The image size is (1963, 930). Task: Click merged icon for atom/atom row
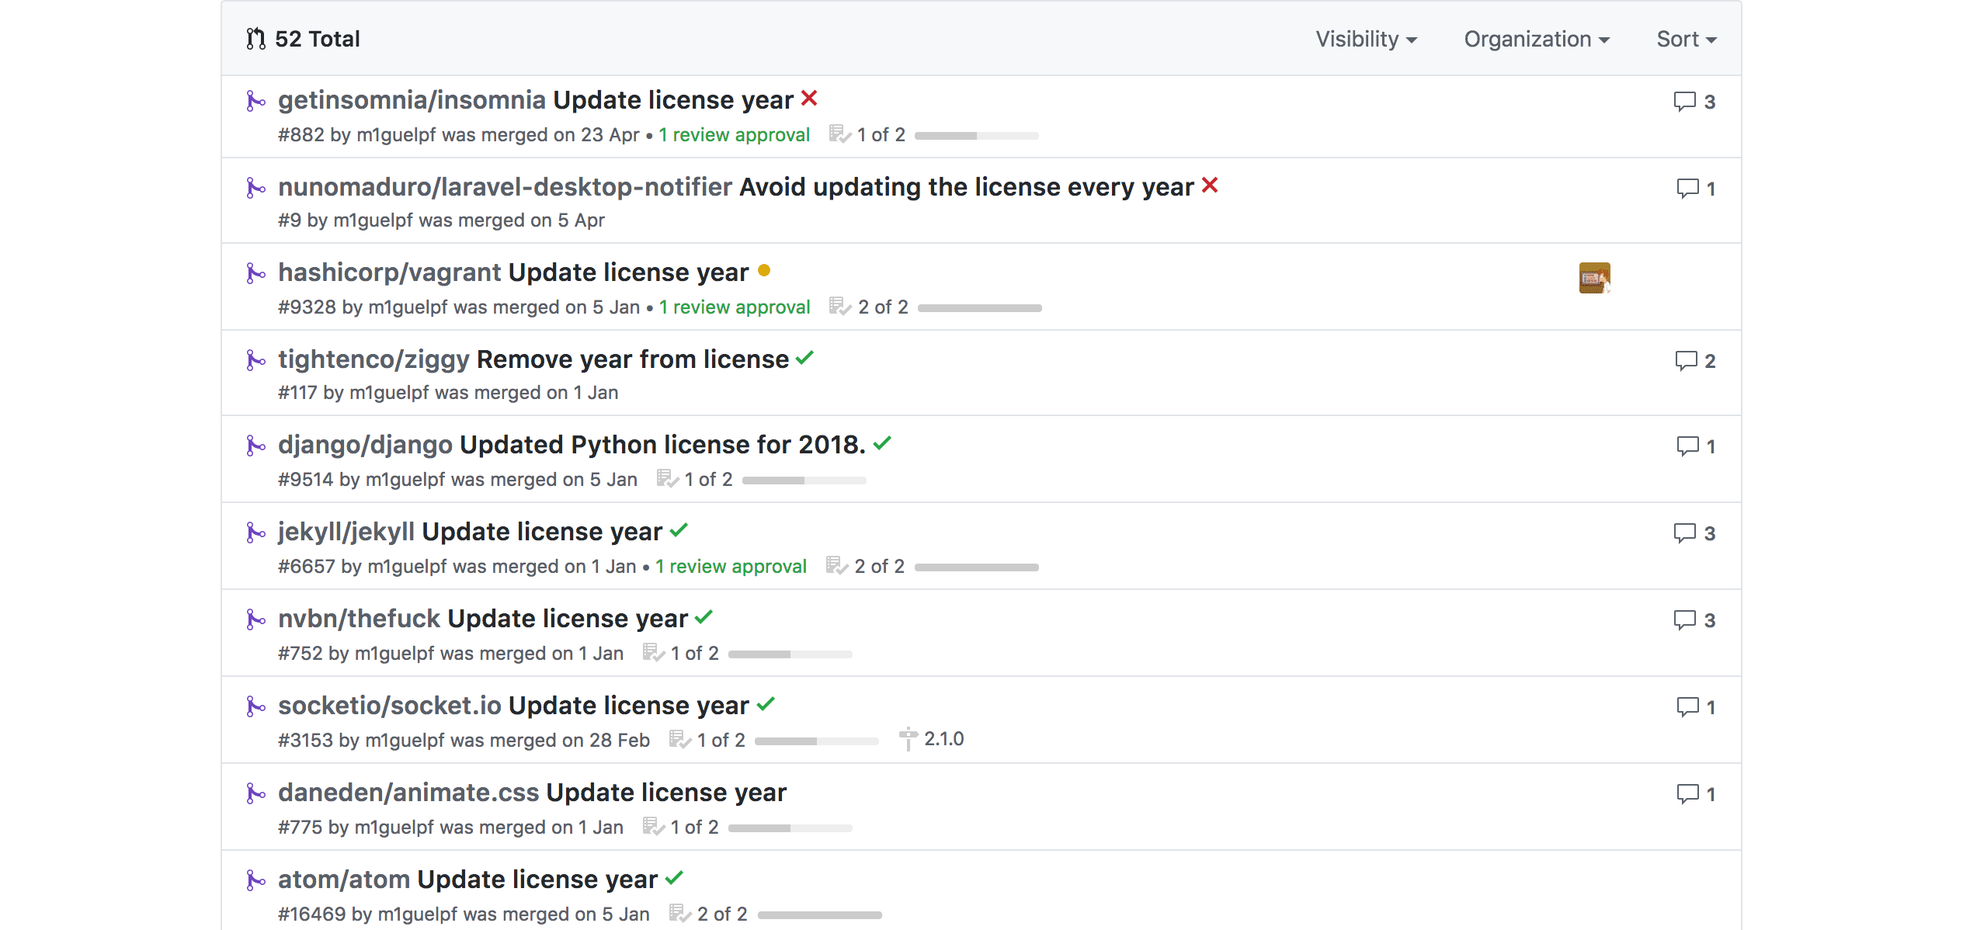[255, 880]
